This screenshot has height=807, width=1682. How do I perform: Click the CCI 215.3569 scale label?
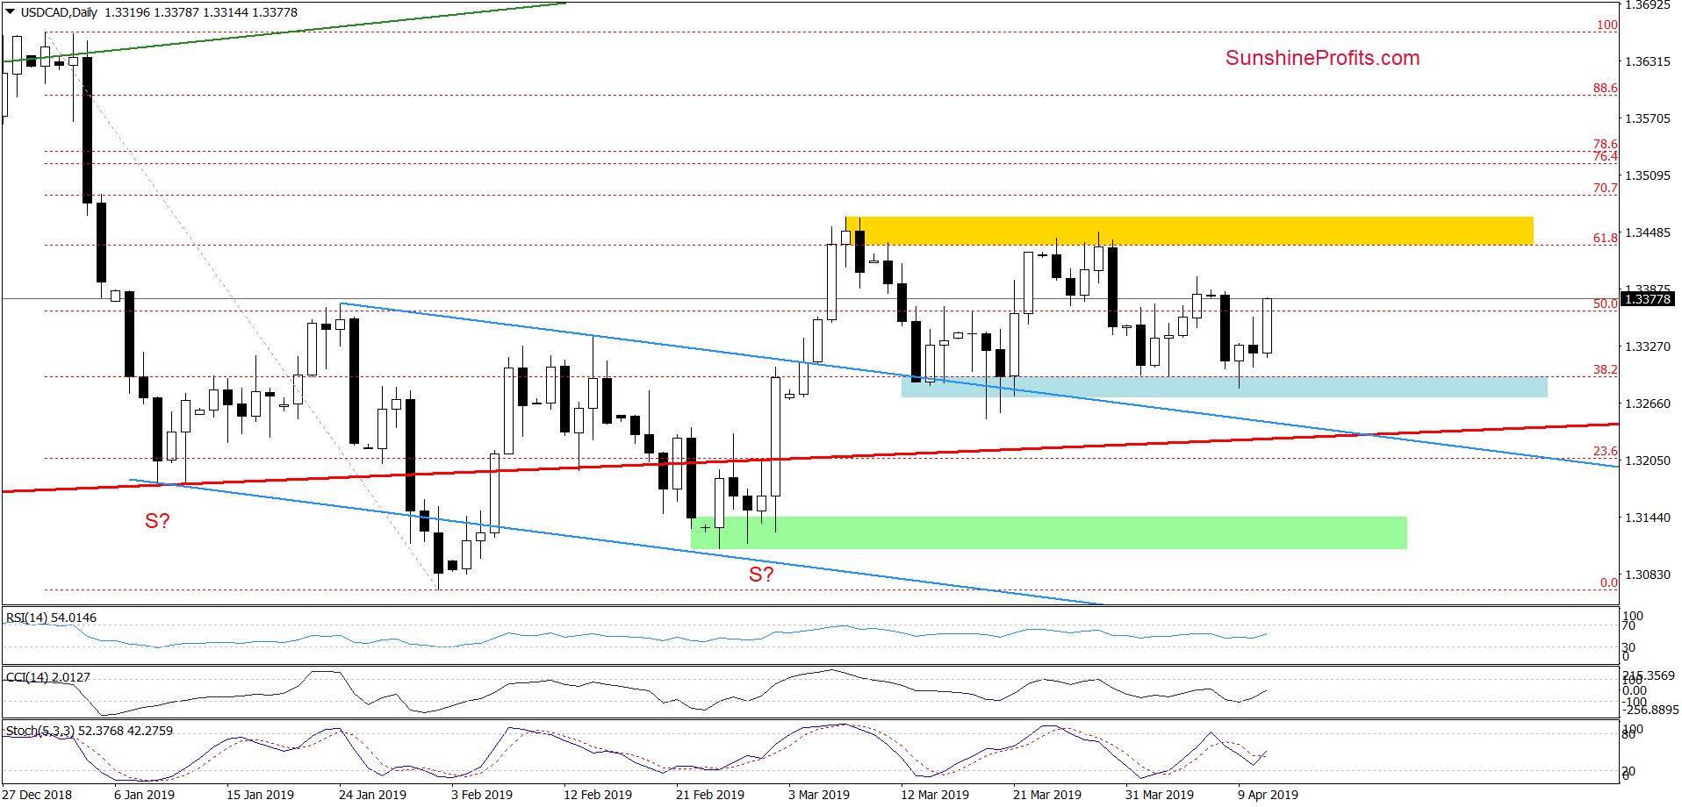tap(1649, 675)
